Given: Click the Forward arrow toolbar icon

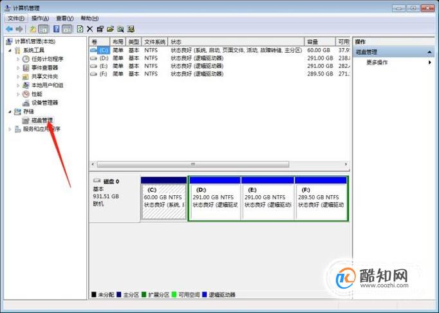Looking at the screenshot, I should [x=19, y=29].
